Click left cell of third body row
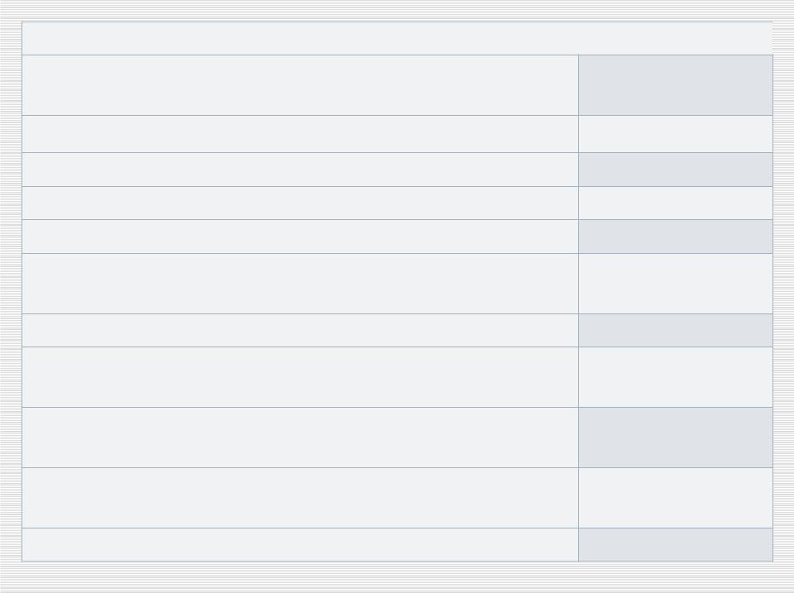This screenshot has width=794, height=593. pyautogui.click(x=300, y=170)
